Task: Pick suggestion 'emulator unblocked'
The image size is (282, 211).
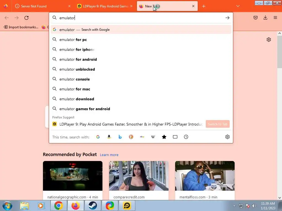Action: (141, 69)
